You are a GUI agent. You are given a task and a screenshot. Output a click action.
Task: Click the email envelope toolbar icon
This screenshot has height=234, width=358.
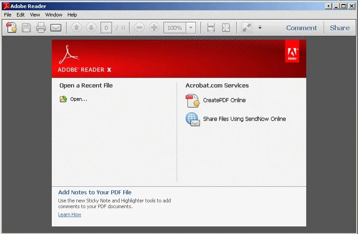coord(56,28)
